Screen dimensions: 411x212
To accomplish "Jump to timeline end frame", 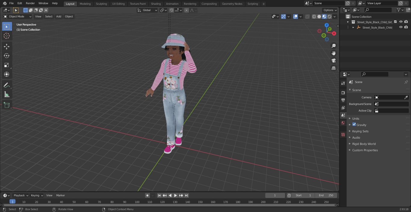I will (187, 195).
